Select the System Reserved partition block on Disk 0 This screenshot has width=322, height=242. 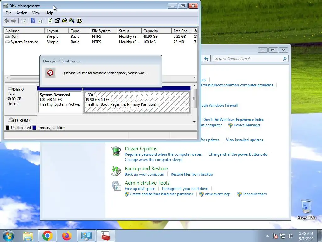[60, 102]
